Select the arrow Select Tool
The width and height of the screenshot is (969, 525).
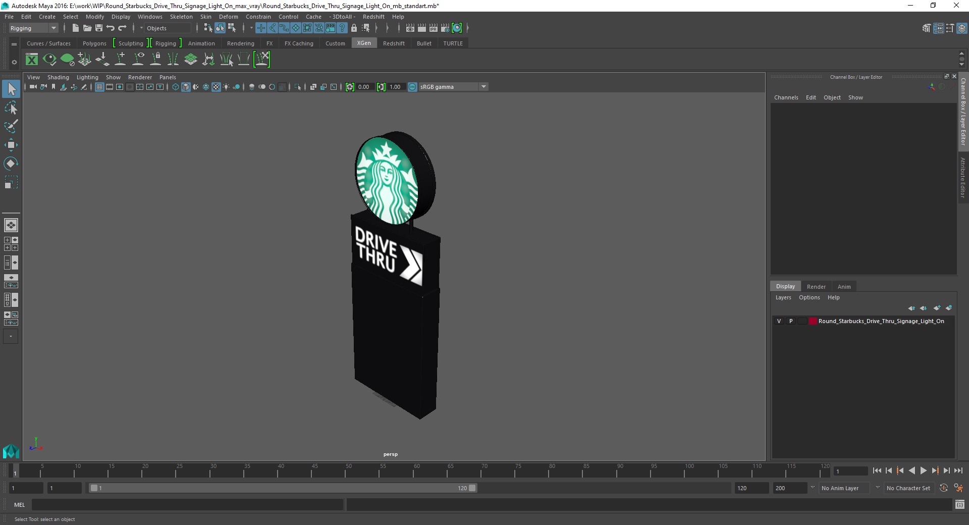pyautogui.click(x=11, y=89)
